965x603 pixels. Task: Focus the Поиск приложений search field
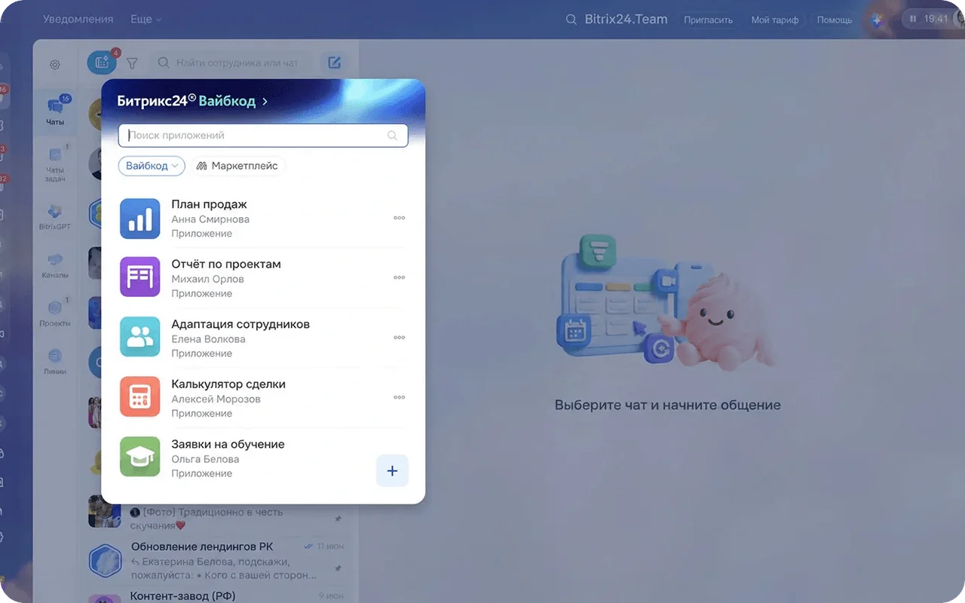263,136
